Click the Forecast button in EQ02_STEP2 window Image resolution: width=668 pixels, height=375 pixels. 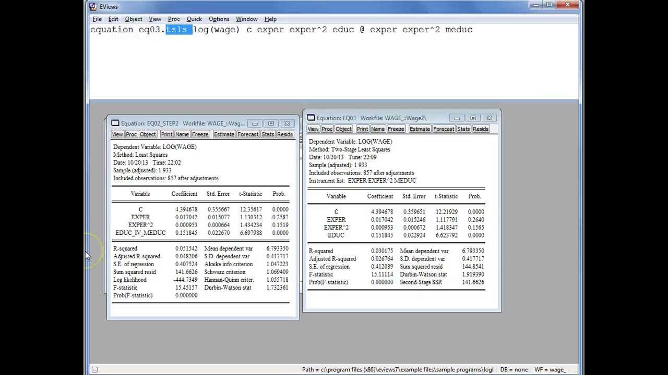[248, 134]
